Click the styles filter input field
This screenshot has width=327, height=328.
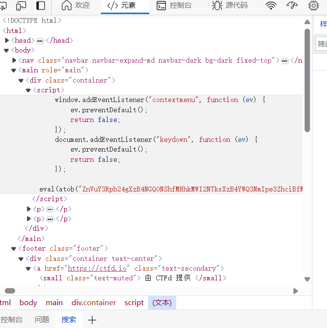pyautogui.click(x=321, y=44)
